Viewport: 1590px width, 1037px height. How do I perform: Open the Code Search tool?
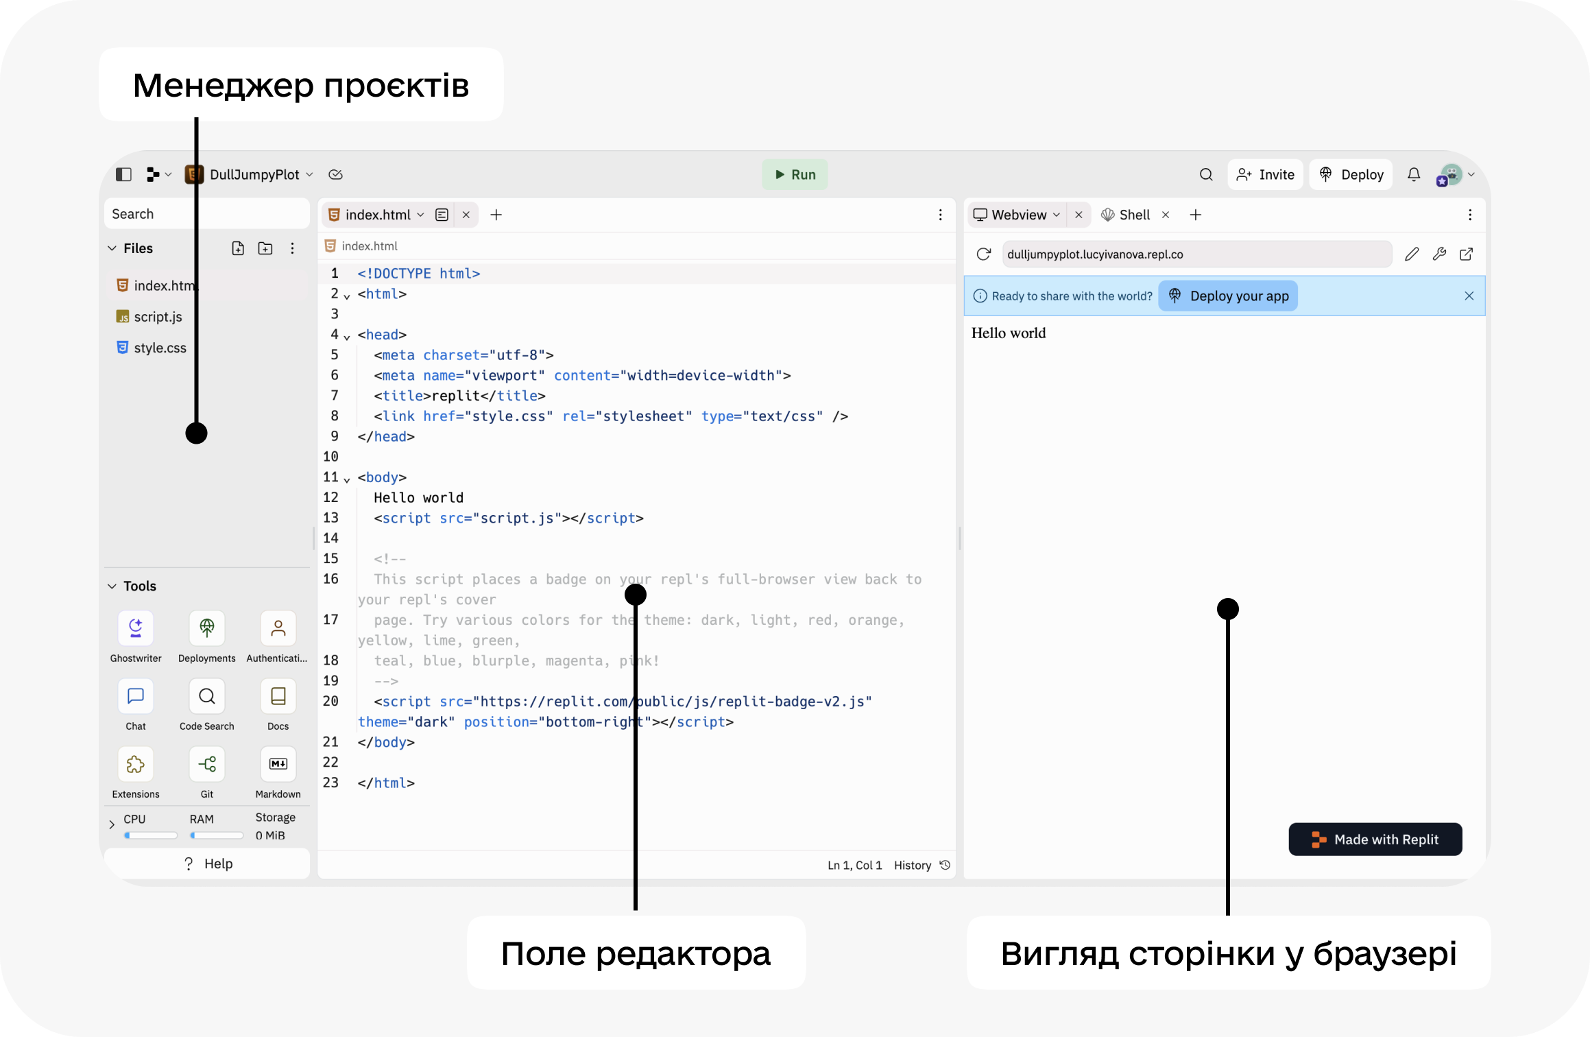[207, 705]
